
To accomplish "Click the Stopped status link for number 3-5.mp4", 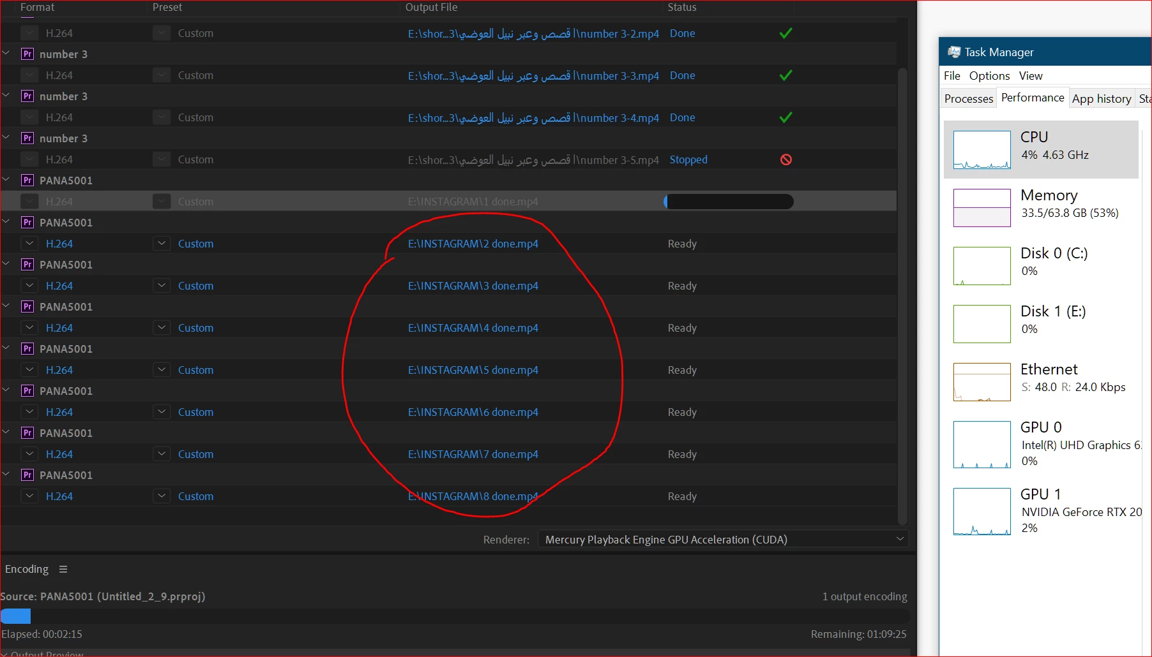I will (688, 159).
